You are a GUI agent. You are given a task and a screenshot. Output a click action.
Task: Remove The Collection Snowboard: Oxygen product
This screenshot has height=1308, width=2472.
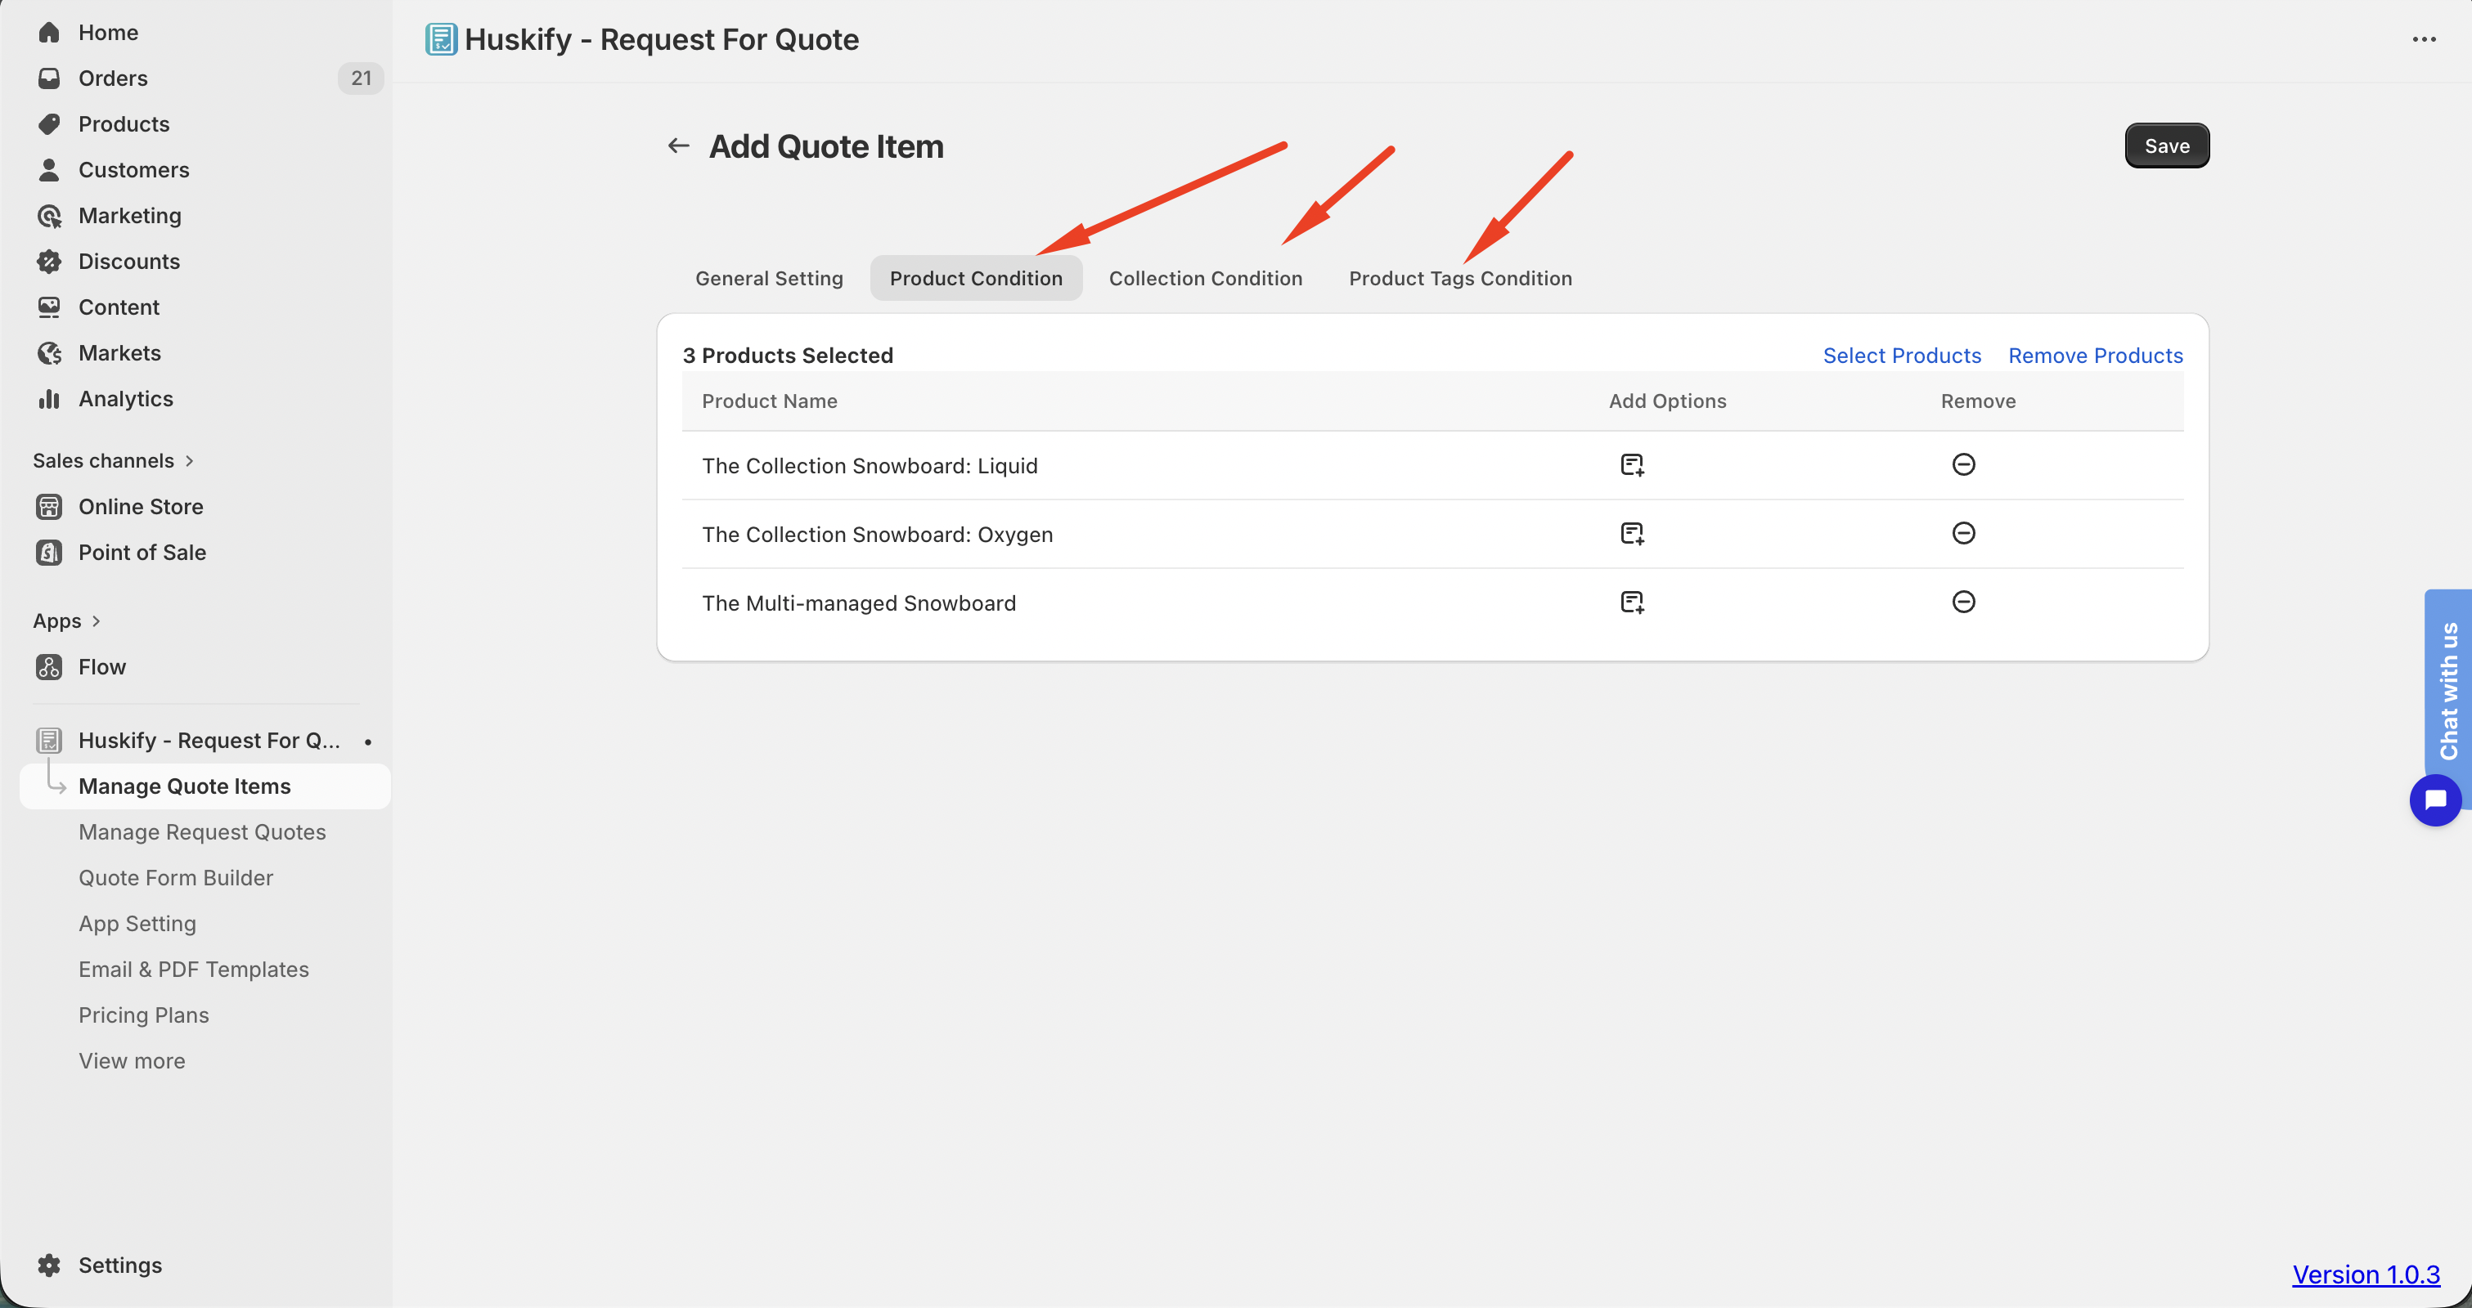pos(1963,533)
